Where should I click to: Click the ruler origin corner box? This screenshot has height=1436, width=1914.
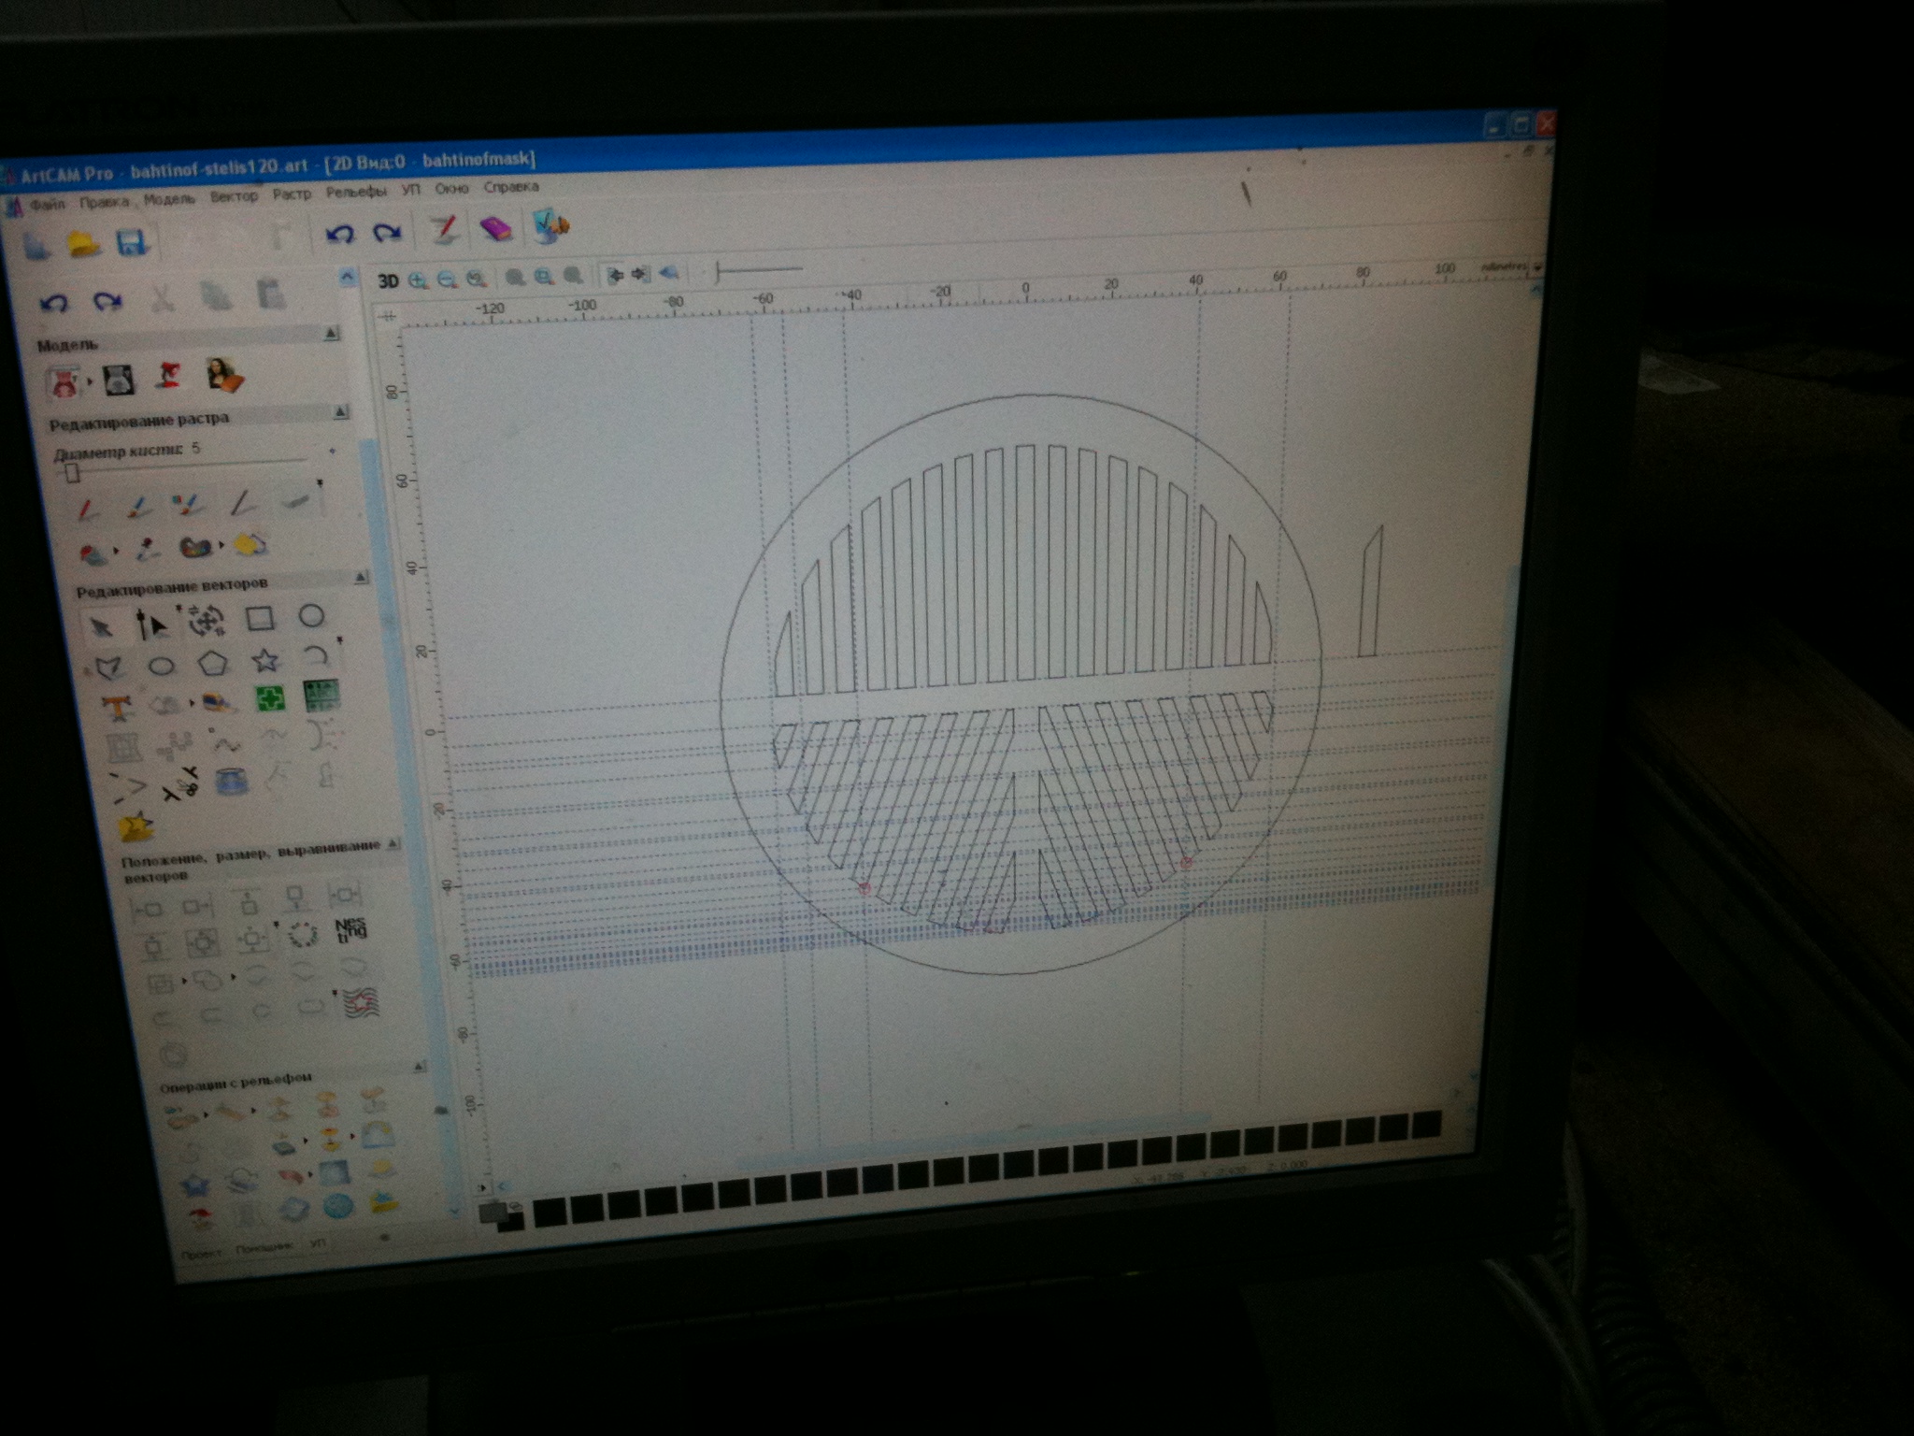386,318
